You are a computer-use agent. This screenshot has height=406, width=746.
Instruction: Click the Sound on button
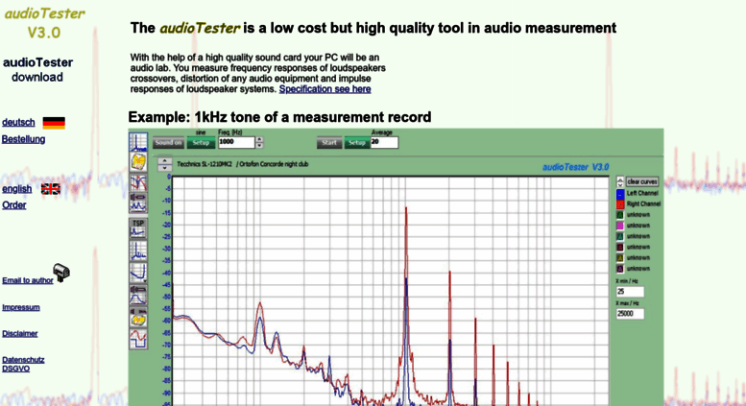click(x=168, y=143)
